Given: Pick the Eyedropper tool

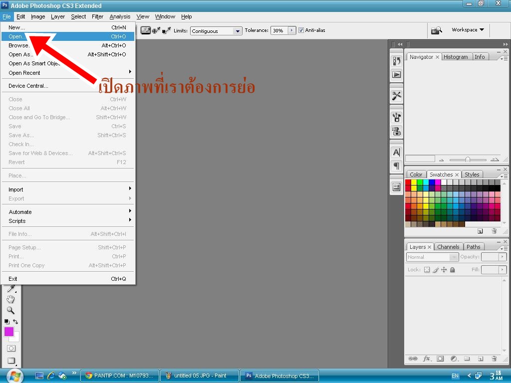Looking at the screenshot, I should (11, 288).
